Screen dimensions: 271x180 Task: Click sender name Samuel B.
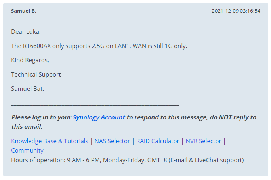coord(24,11)
